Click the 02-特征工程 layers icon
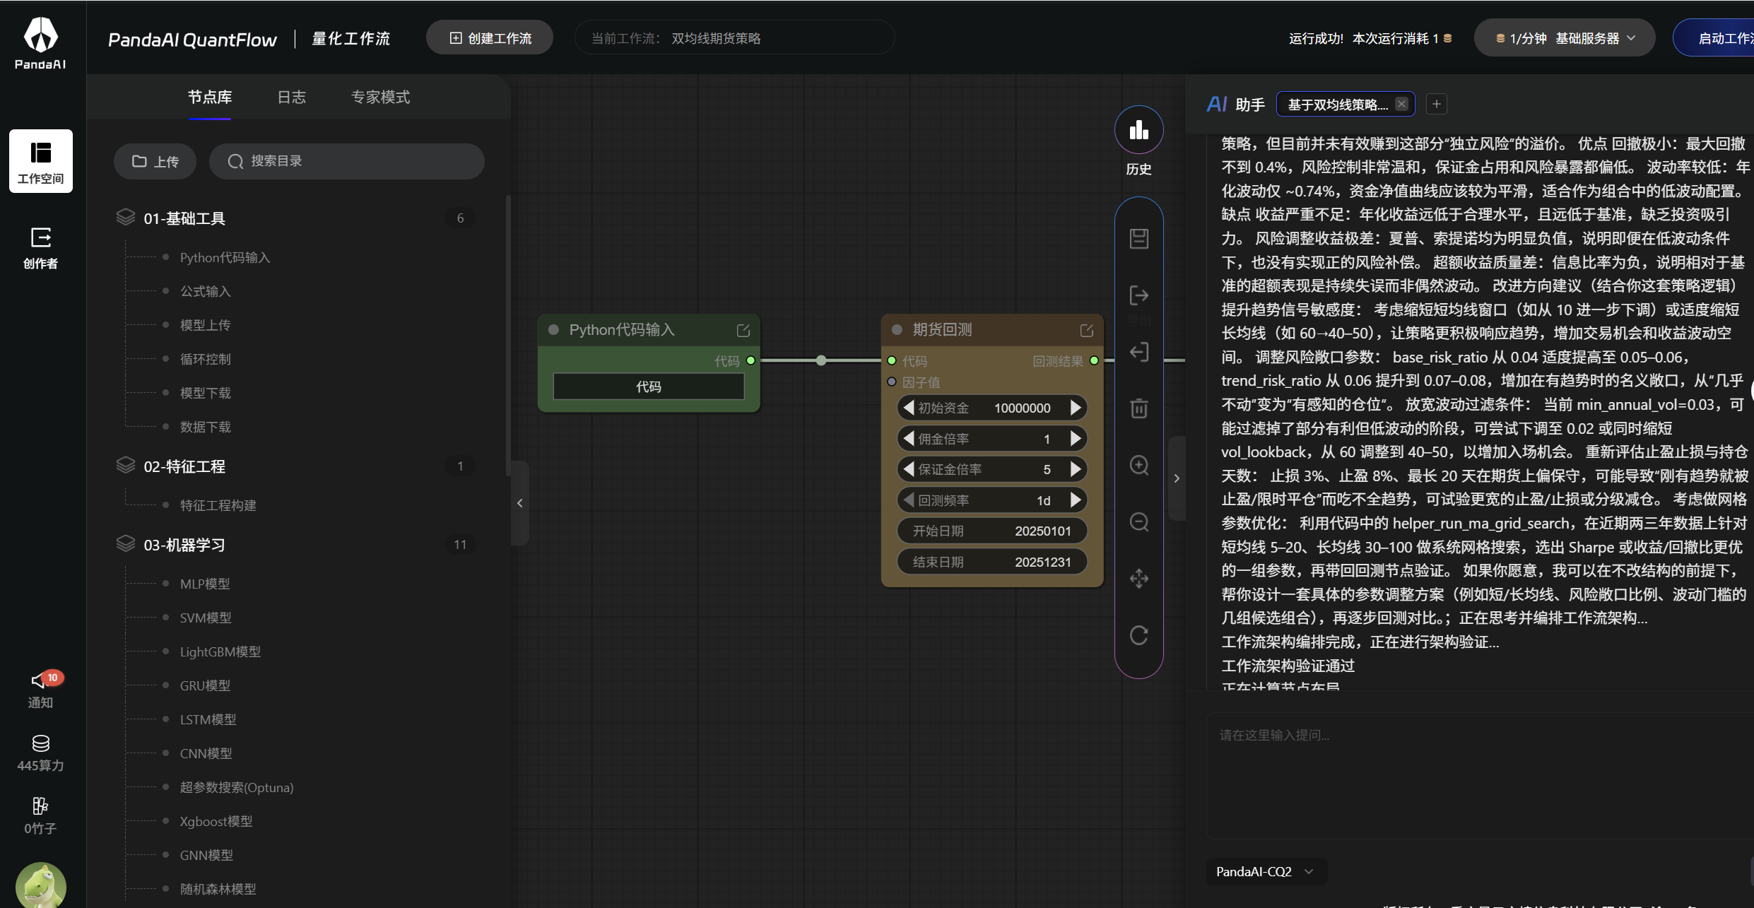The image size is (1754, 908). [126, 466]
